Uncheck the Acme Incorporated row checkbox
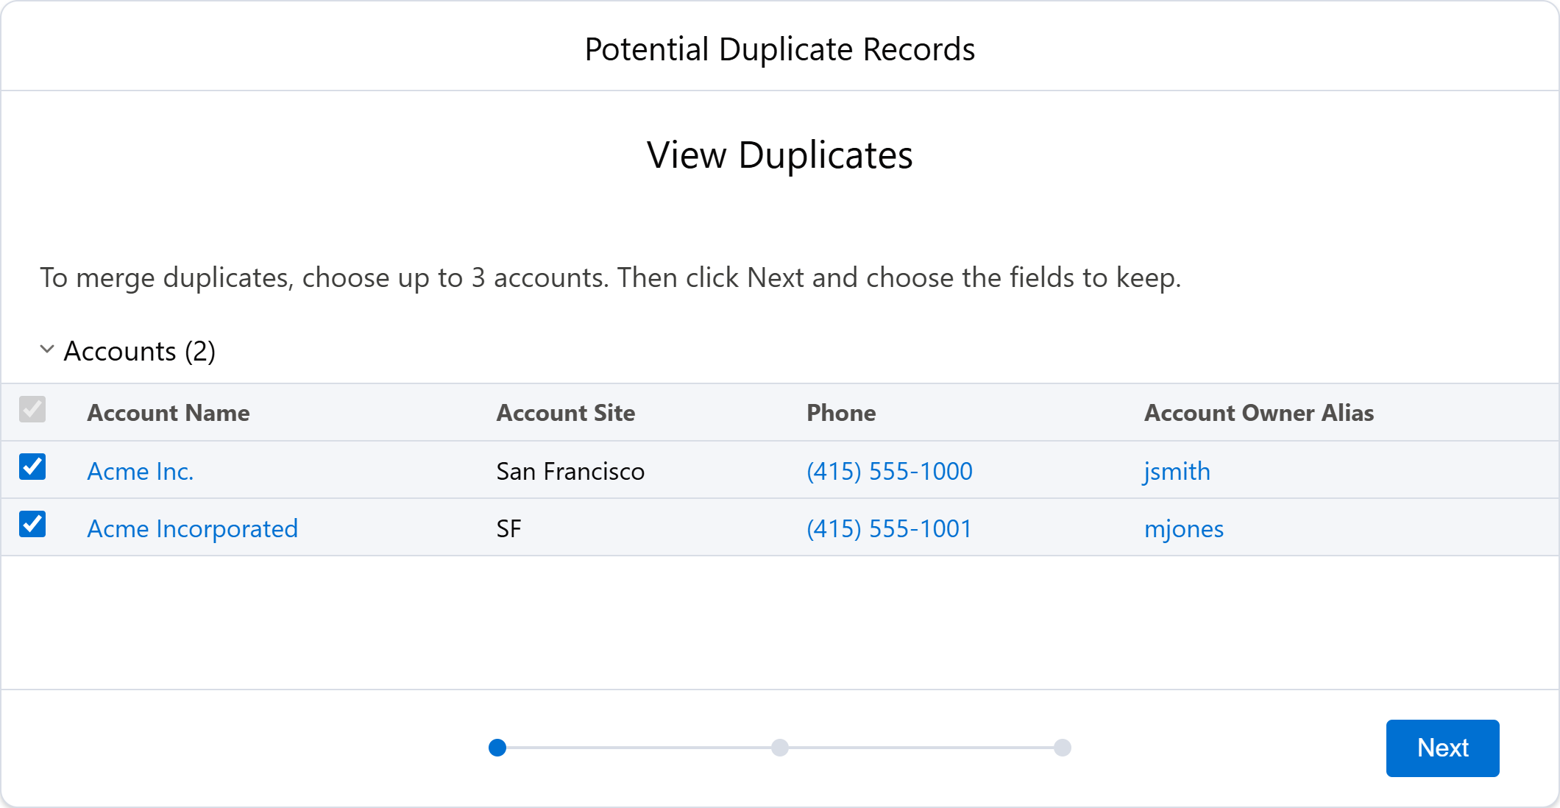 pos(32,524)
